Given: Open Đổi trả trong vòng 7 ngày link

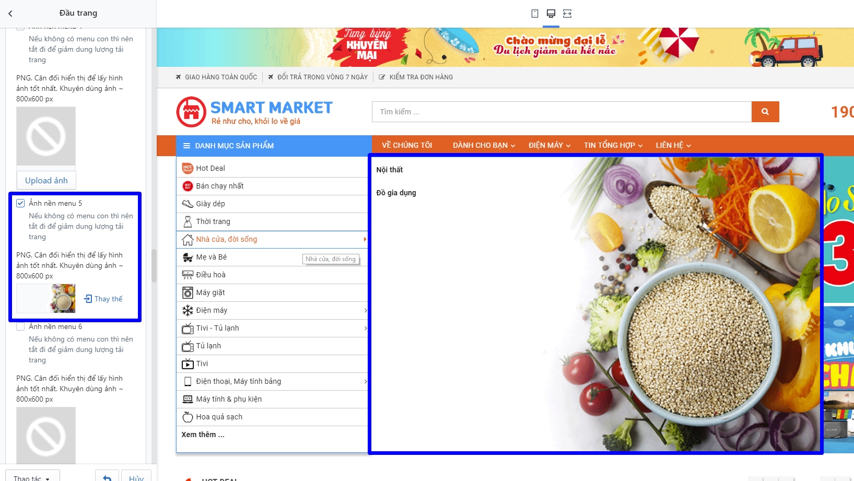Looking at the screenshot, I should (318, 77).
